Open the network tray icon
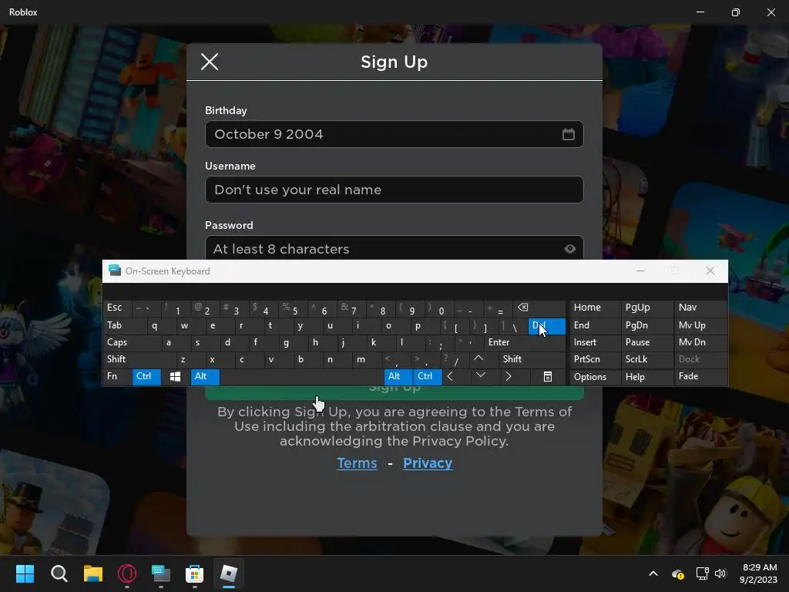Screen dimensions: 789x592 (x=702, y=573)
